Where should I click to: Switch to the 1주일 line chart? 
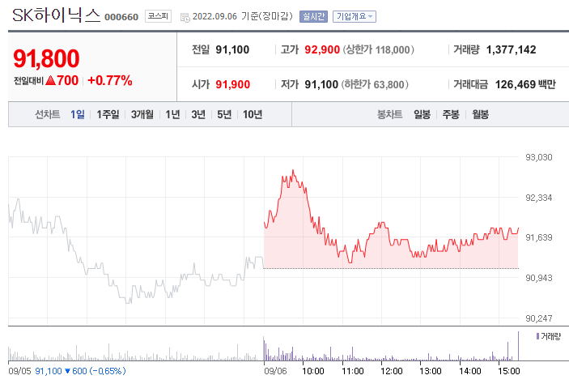point(108,114)
